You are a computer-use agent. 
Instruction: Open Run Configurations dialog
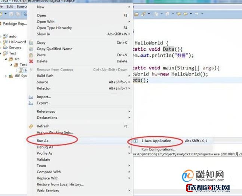coord(172,149)
